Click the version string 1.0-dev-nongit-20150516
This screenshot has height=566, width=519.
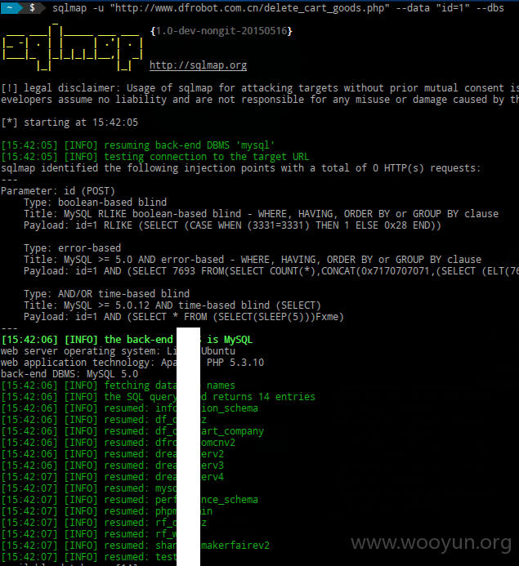click(x=221, y=31)
